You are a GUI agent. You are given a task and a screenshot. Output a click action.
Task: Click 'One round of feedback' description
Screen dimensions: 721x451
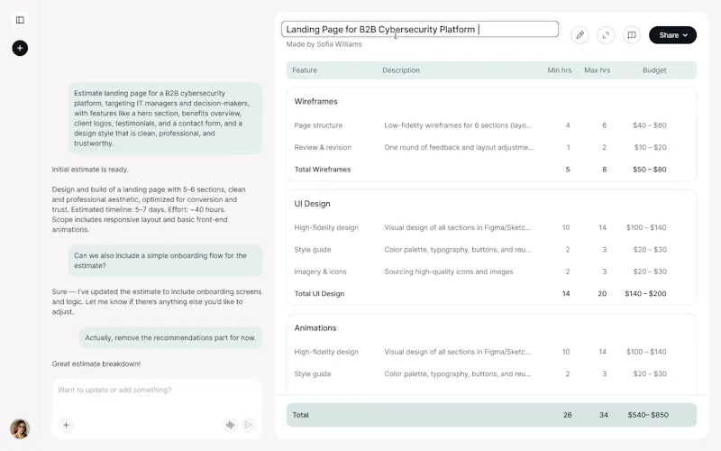click(x=459, y=147)
